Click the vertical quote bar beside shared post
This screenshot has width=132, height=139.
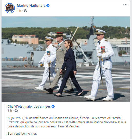click(x=5, y=120)
